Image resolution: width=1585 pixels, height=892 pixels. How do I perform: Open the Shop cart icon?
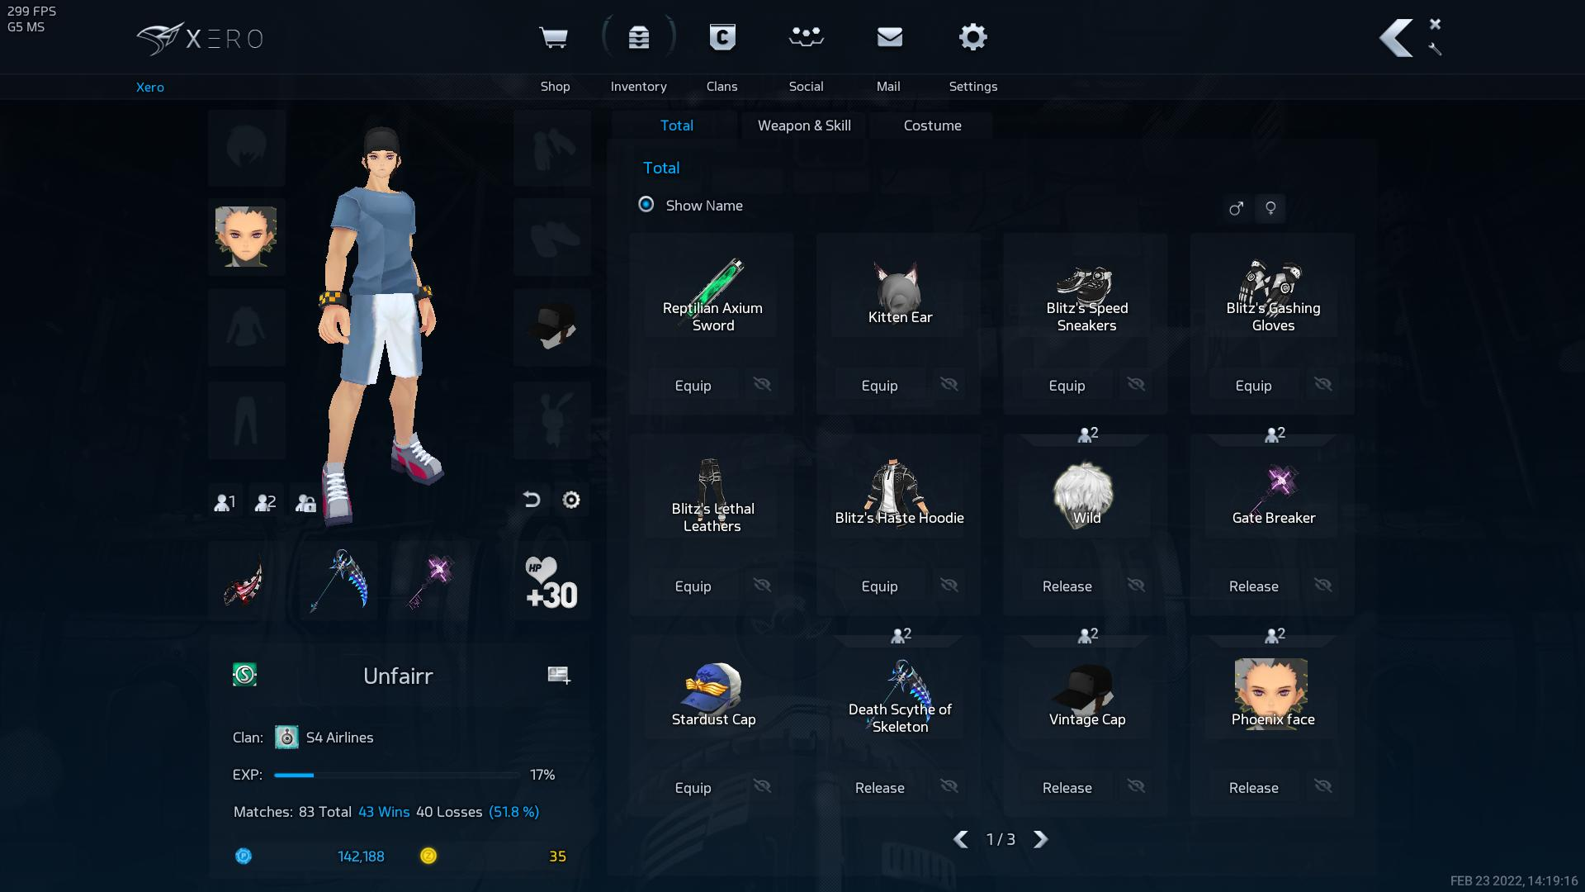click(x=553, y=38)
